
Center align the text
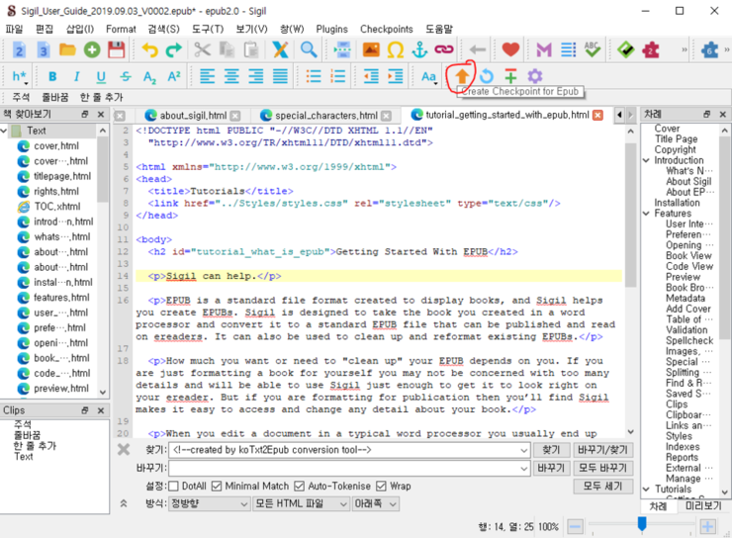(231, 76)
